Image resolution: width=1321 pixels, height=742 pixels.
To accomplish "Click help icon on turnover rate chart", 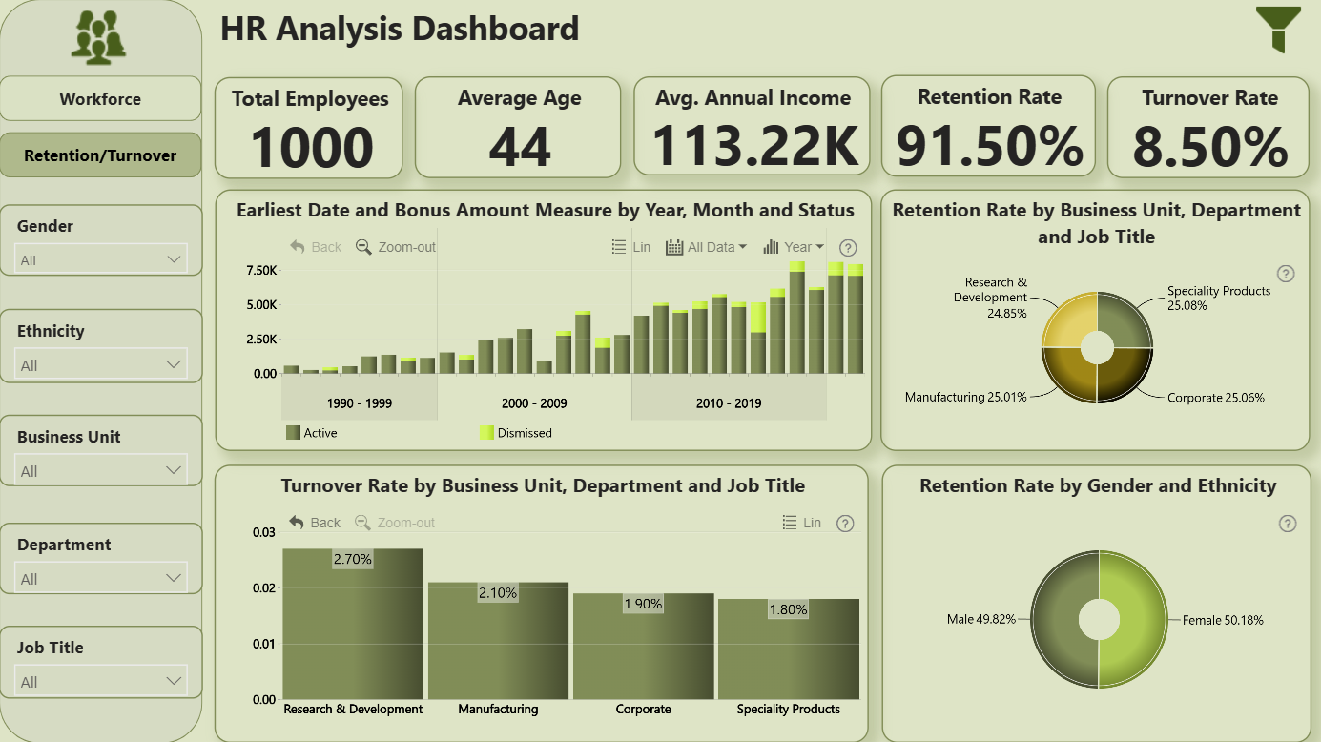I will [x=845, y=524].
